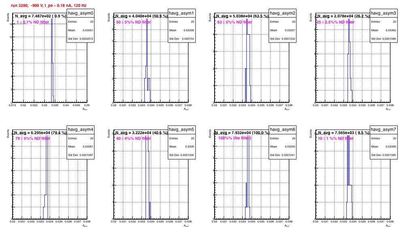Select the Std Dev value 0.0001087
Viewport: 404px width, 233px height.
[86, 155]
